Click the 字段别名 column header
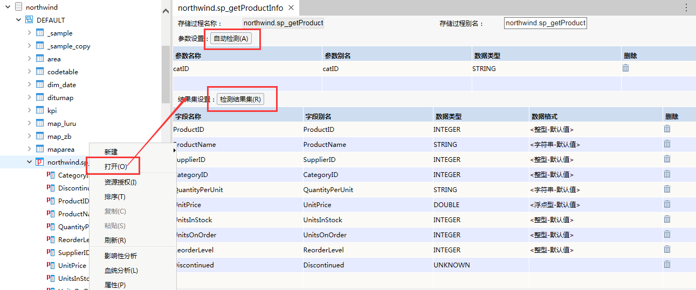This screenshot has height=290, width=696. coord(368,116)
